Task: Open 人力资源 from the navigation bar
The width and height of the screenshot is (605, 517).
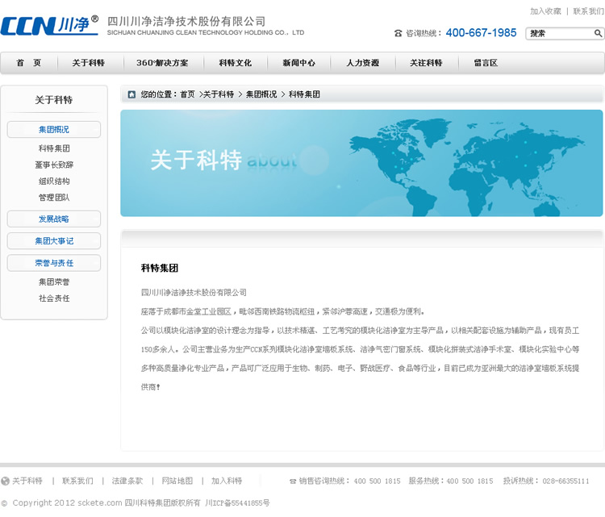Action: pyautogui.click(x=362, y=63)
